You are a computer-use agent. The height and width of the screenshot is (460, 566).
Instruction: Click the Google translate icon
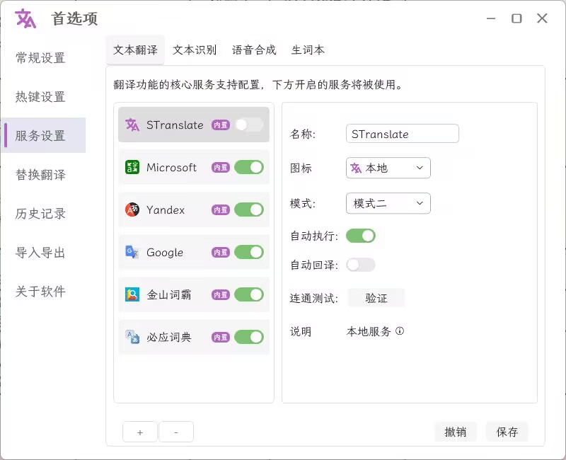click(132, 253)
